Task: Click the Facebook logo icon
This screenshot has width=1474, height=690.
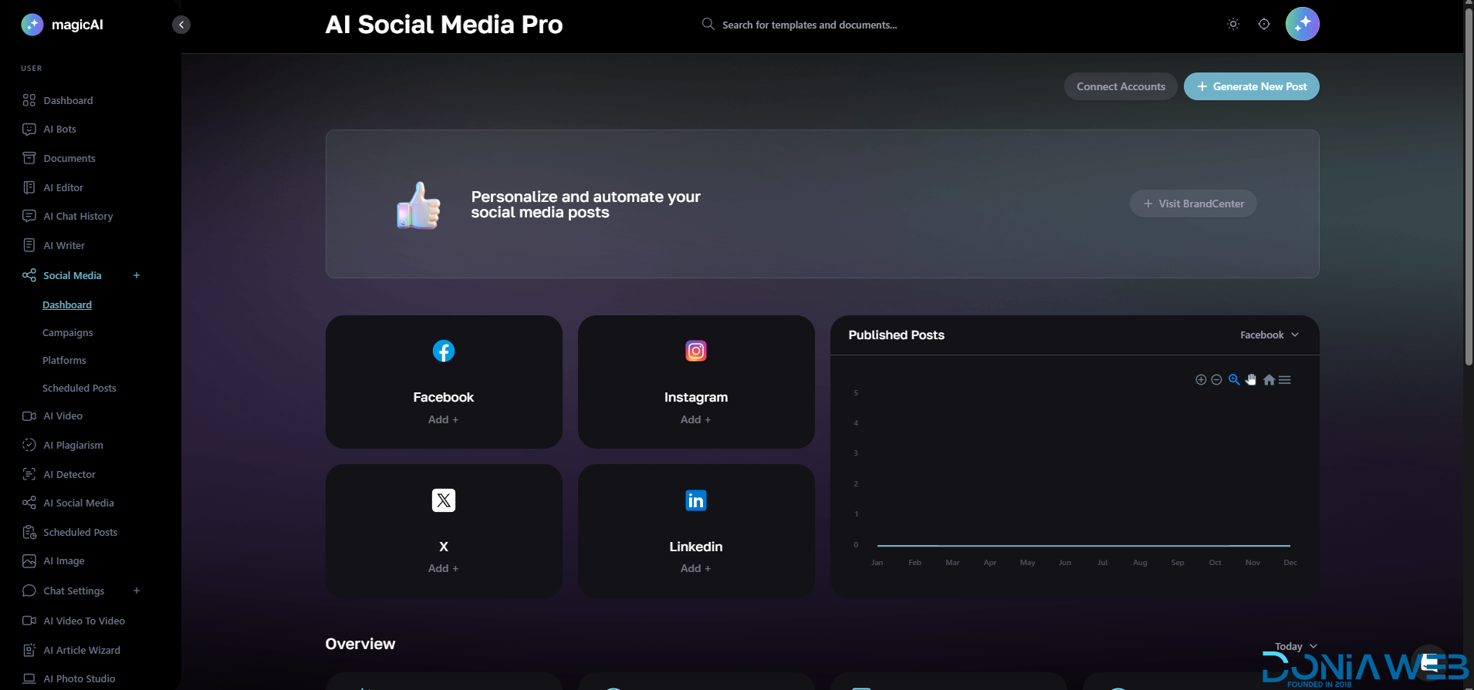Action: coord(444,352)
